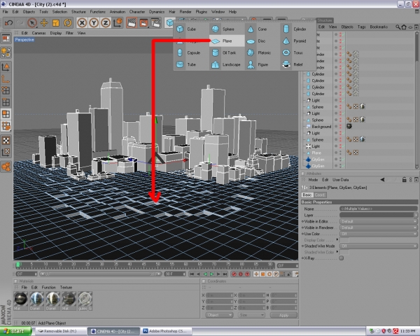Toggle X axis lock
This screenshot has width=420, height=336.
pyautogui.click(x=82, y=23)
